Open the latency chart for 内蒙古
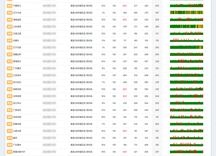This screenshot has width=216, height=156. (187, 40)
